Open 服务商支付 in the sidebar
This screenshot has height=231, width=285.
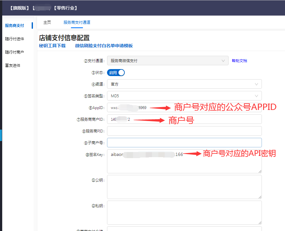point(15,26)
